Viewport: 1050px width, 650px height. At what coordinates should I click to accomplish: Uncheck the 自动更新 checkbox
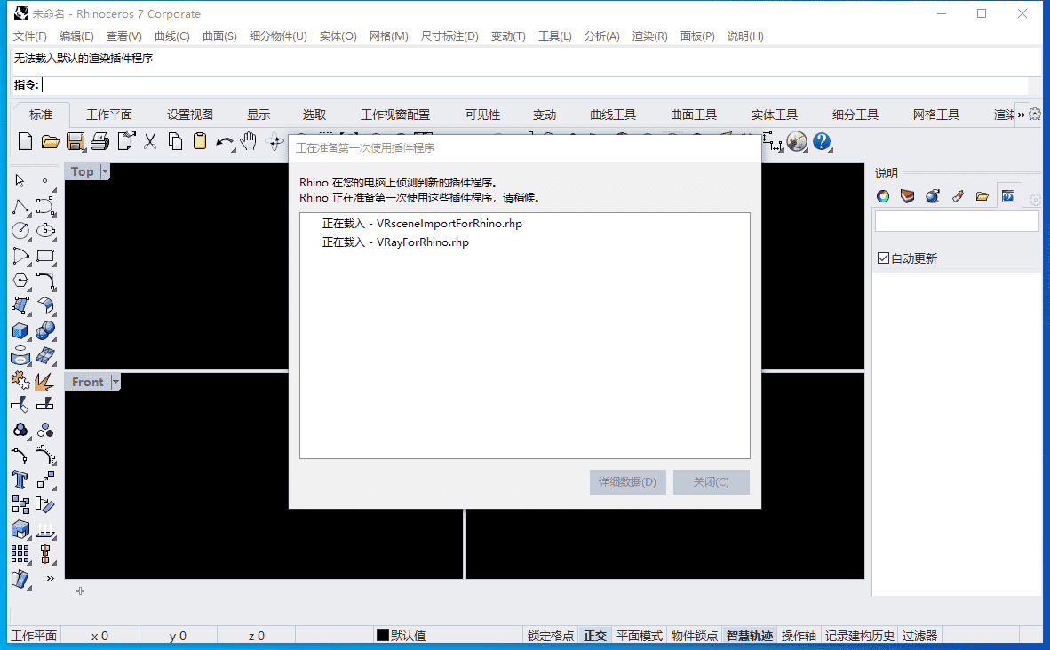tap(883, 258)
